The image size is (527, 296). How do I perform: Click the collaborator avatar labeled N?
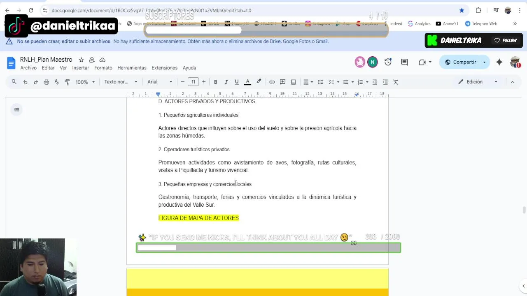(372, 62)
